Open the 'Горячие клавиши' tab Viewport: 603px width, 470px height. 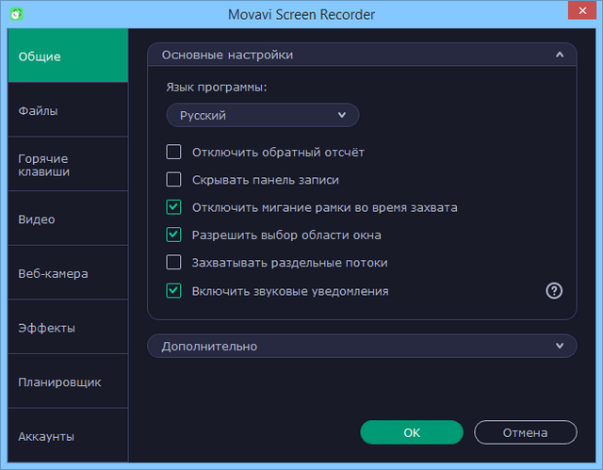click(x=68, y=165)
